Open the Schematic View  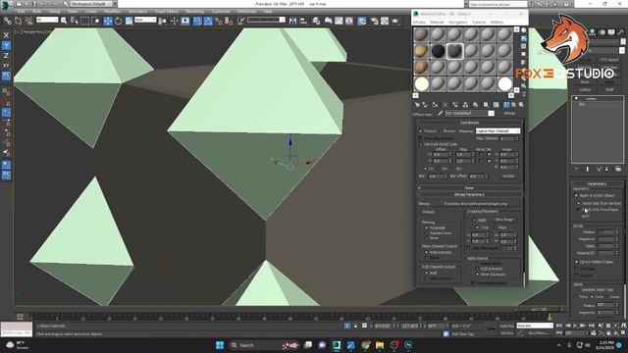[x=349, y=21]
